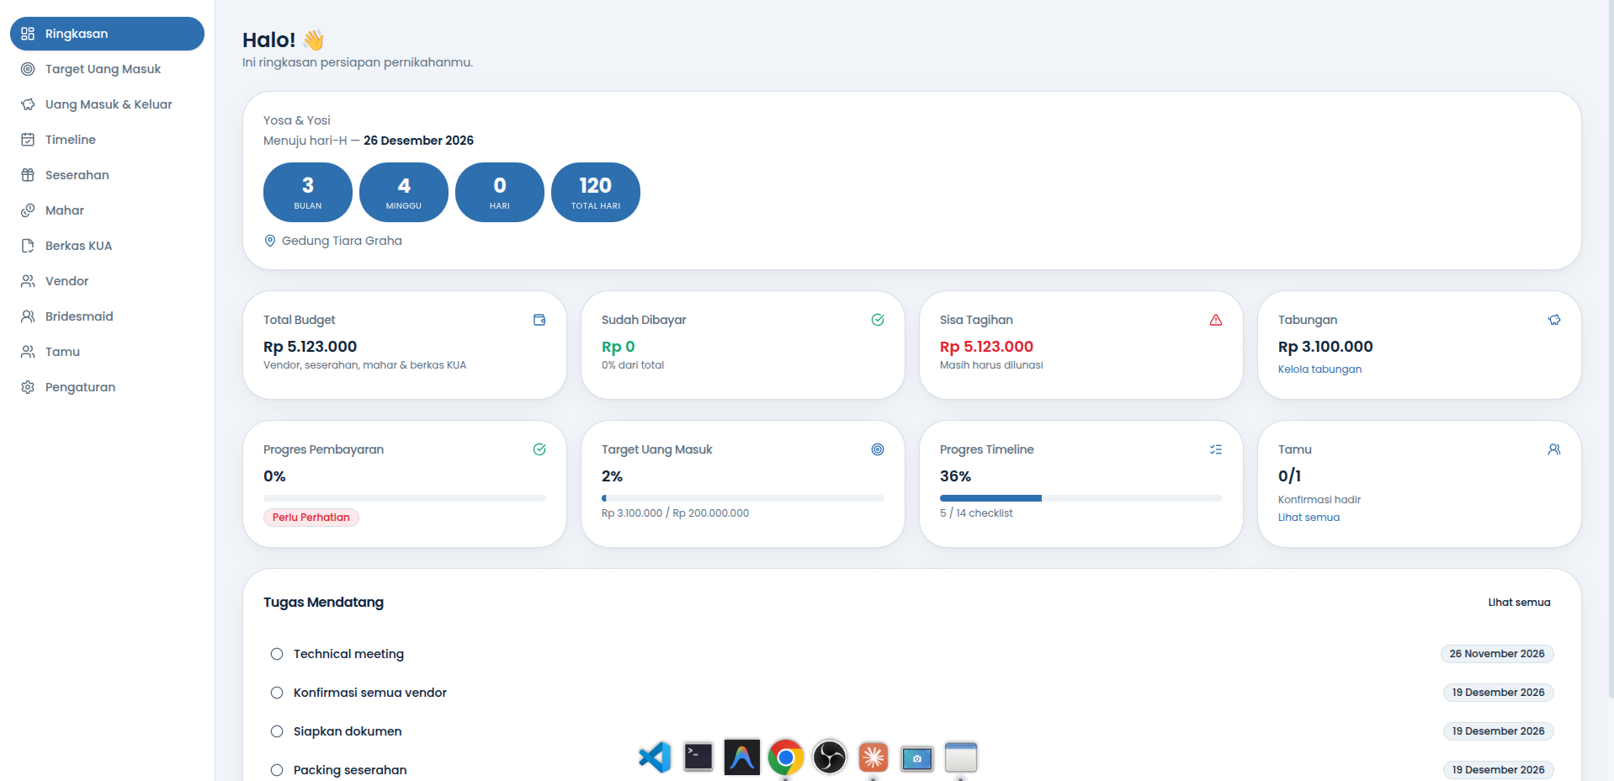Click the Ringkasan dashboard icon in sidebar
This screenshot has width=1614, height=781.
pos(28,34)
